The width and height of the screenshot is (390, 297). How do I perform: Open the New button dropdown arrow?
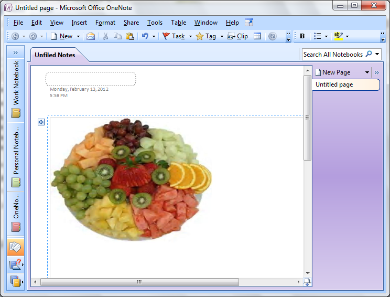[78, 36]
